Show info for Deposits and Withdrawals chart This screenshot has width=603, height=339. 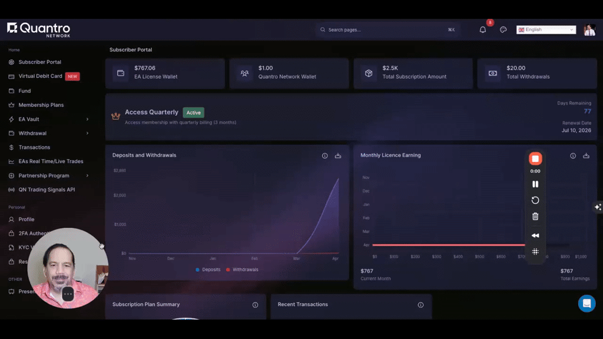(325, 155)
